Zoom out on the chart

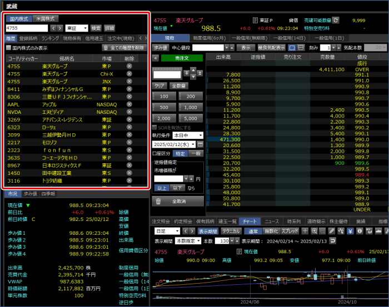point(322,231)
